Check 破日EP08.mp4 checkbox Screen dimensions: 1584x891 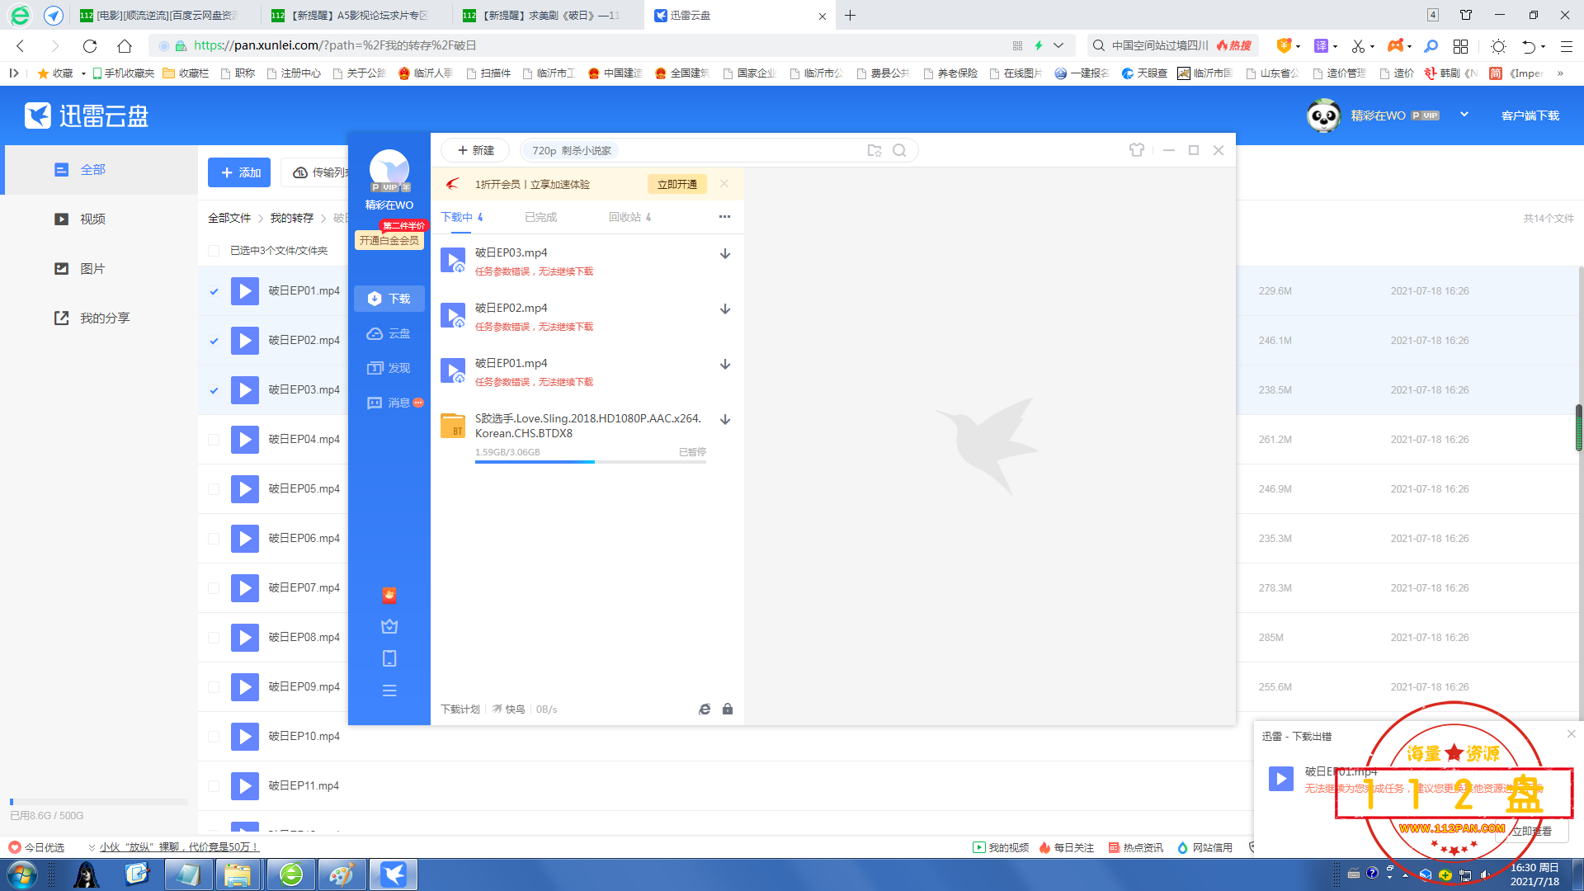coord(214,638)
